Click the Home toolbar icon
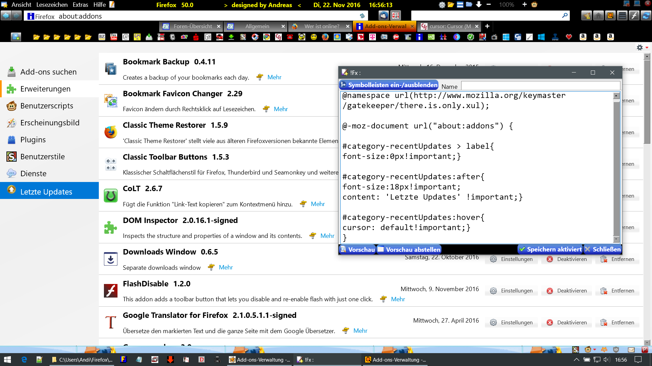This screenshot has width=652, height=366. [598, 16]
